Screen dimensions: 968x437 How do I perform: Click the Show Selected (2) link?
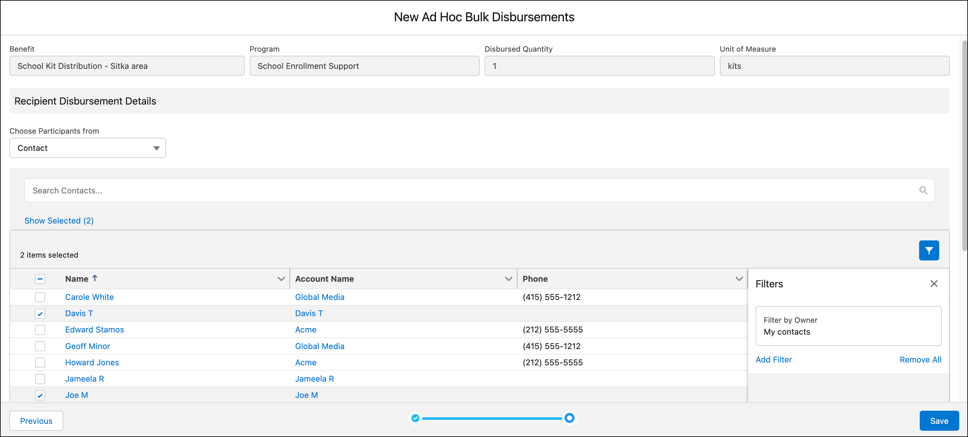pos(59,221)
